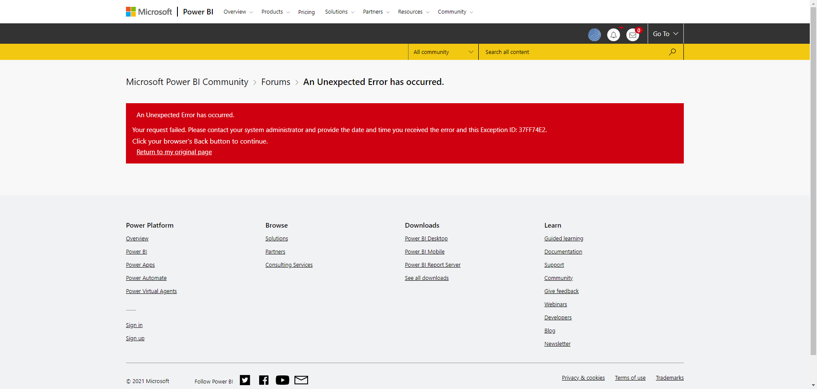Open Power BI YouTube channel icon

point(283,380)
